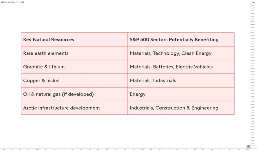Click the S&P 500 Materials symbol title
This screenshot has width=257, height=151.
click(13, 2)
